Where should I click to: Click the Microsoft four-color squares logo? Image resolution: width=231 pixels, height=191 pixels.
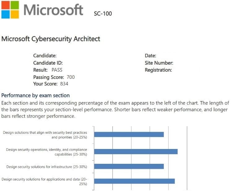(x=10, y=10)
